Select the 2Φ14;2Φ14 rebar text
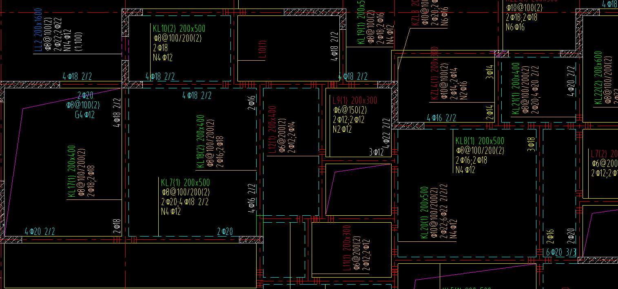This screenshot has width=618, height=289. (x=454, y=83)
